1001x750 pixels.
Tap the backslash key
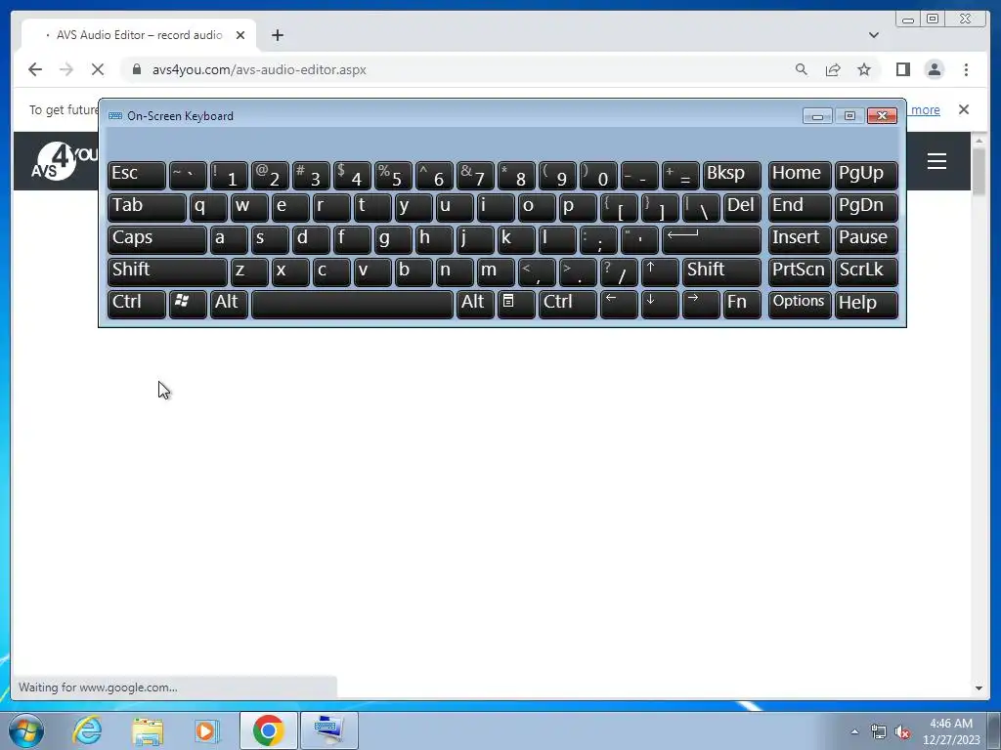click(701, 207)
